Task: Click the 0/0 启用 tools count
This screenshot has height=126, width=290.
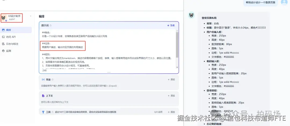Action: [x=158, y=112]
